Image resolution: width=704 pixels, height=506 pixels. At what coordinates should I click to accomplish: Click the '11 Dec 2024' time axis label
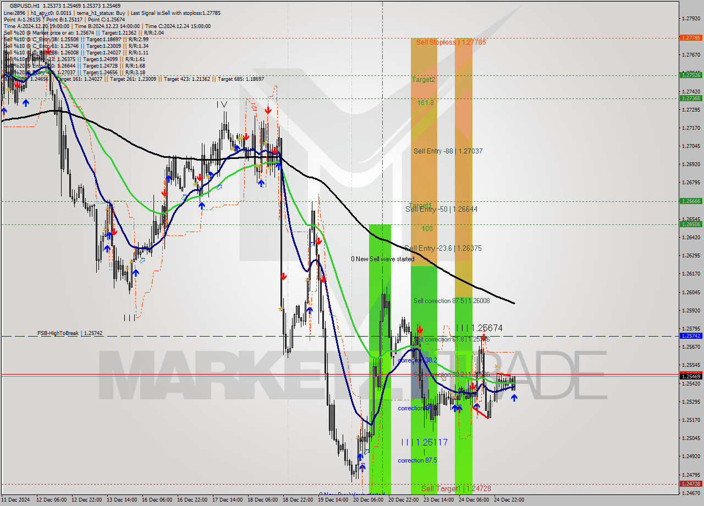[16, 500]
